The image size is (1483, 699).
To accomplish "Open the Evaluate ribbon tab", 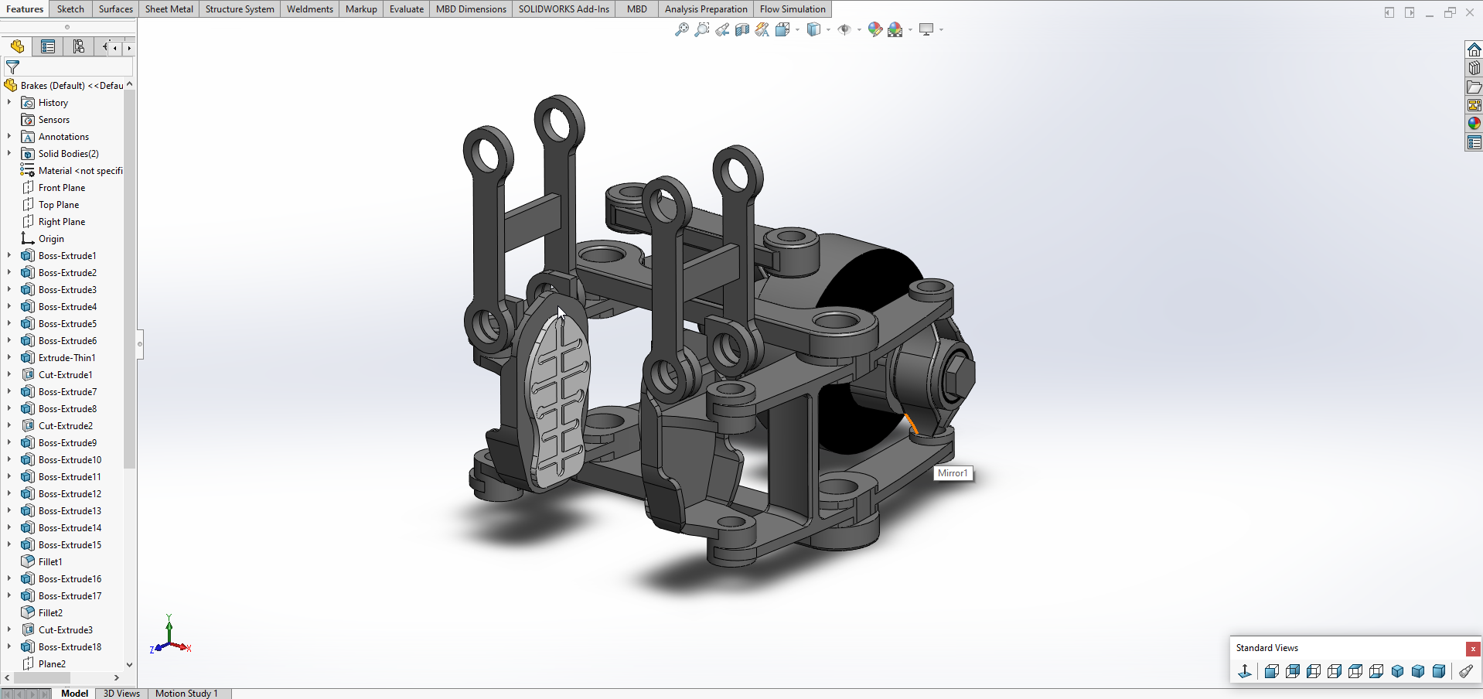I will [x=406, y=9].
